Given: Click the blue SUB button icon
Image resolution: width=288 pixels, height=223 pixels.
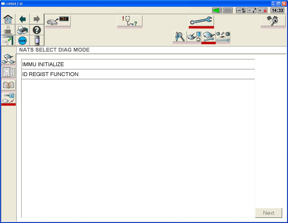Looking at the screenshot, I should click(22, 41).
